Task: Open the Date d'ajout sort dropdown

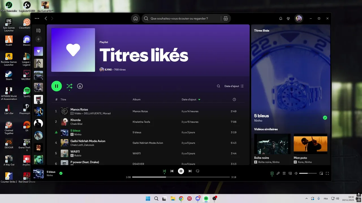Action: 234,86
